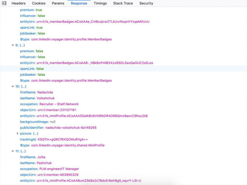Open the Timings tab

point(100,3)
